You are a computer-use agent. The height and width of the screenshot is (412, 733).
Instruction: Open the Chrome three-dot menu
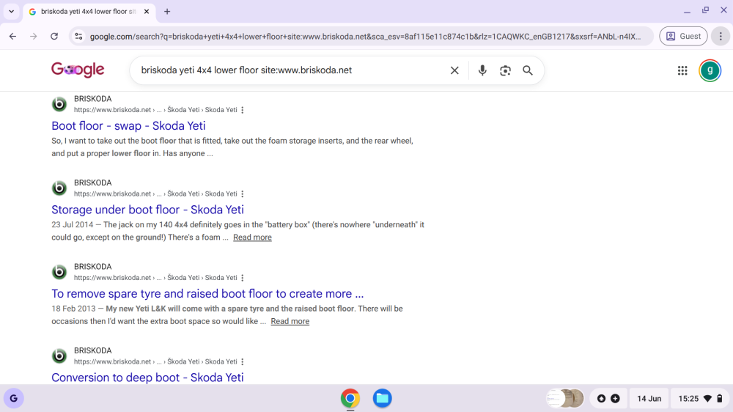(x=721, y=36)
